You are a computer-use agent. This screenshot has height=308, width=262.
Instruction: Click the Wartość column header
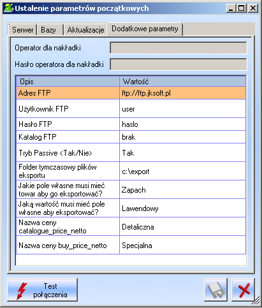click(182, 82)
